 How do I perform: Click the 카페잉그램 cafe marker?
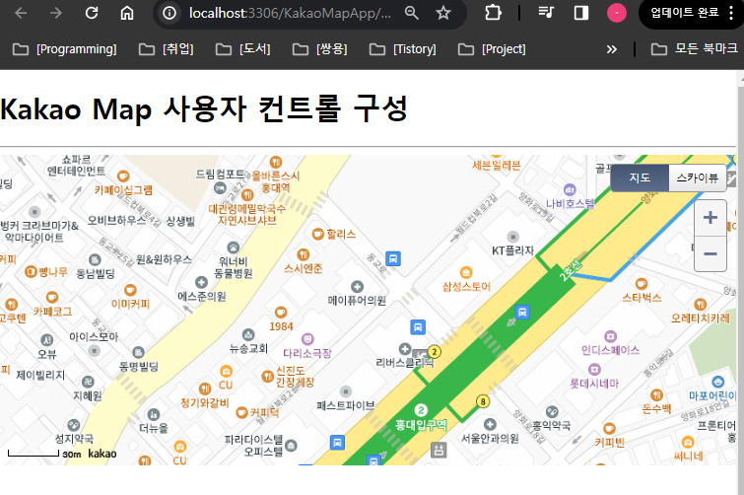123,177
